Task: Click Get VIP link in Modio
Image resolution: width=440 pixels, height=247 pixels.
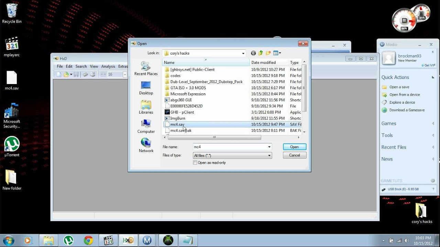Action: [x=429, y=65]
